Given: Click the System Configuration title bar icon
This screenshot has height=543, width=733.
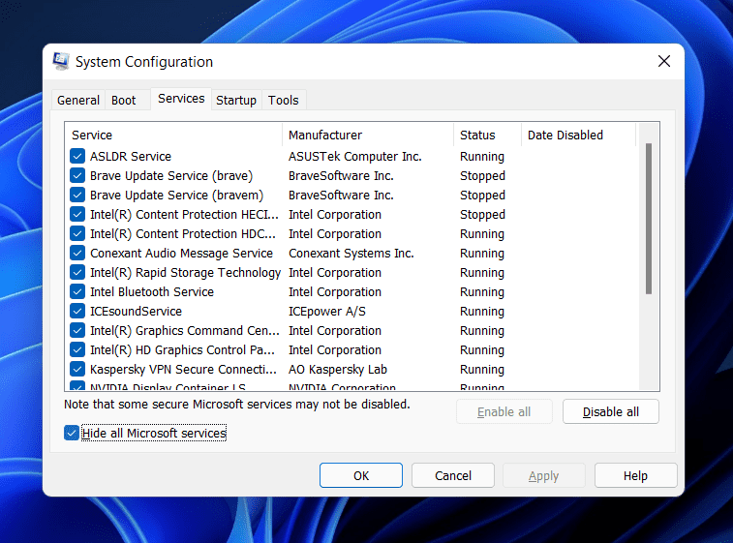Looking at the screenshot, I should click(x=61, y=62).
